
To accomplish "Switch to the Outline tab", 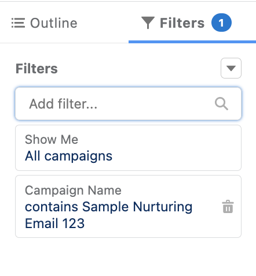I will pyautogui.click(x=45, y=23).
